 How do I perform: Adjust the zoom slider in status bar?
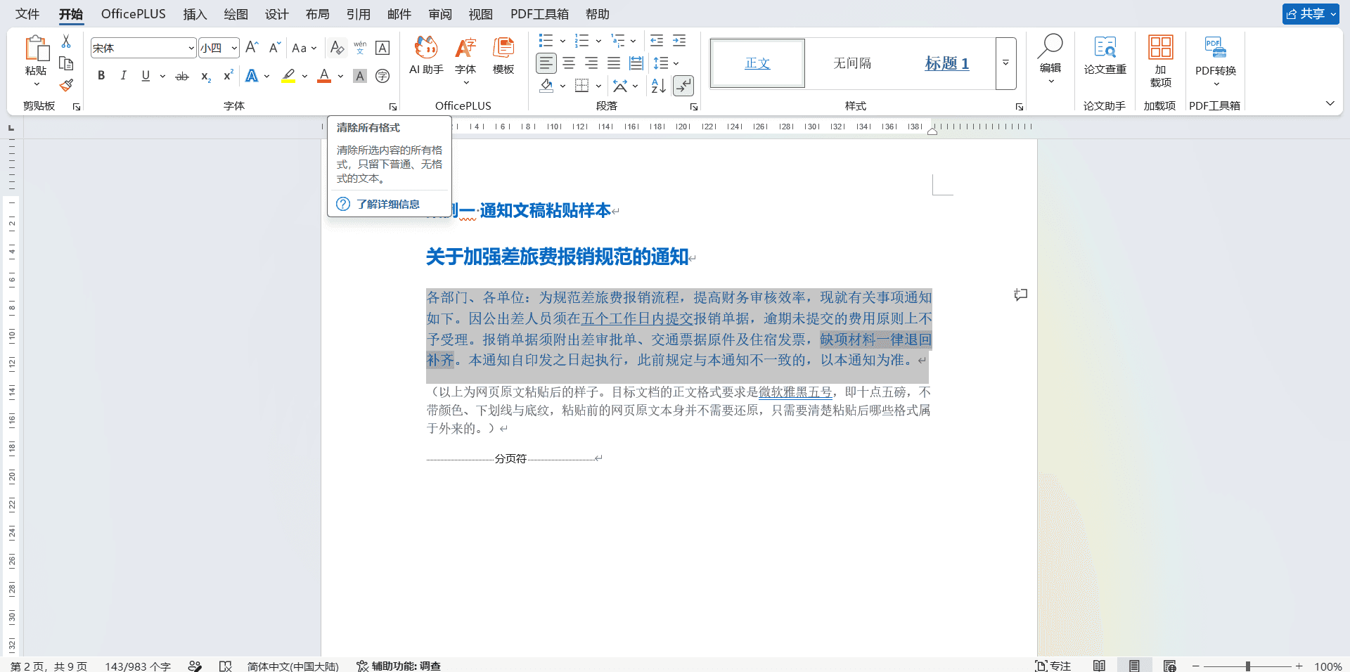1247,666
